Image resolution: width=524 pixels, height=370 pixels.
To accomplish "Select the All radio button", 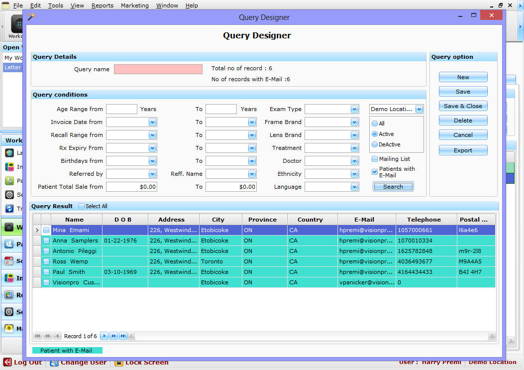I will click(x=375, y=123).
